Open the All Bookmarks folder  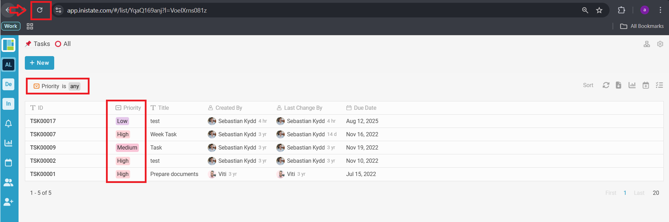[x=642, y=26]
